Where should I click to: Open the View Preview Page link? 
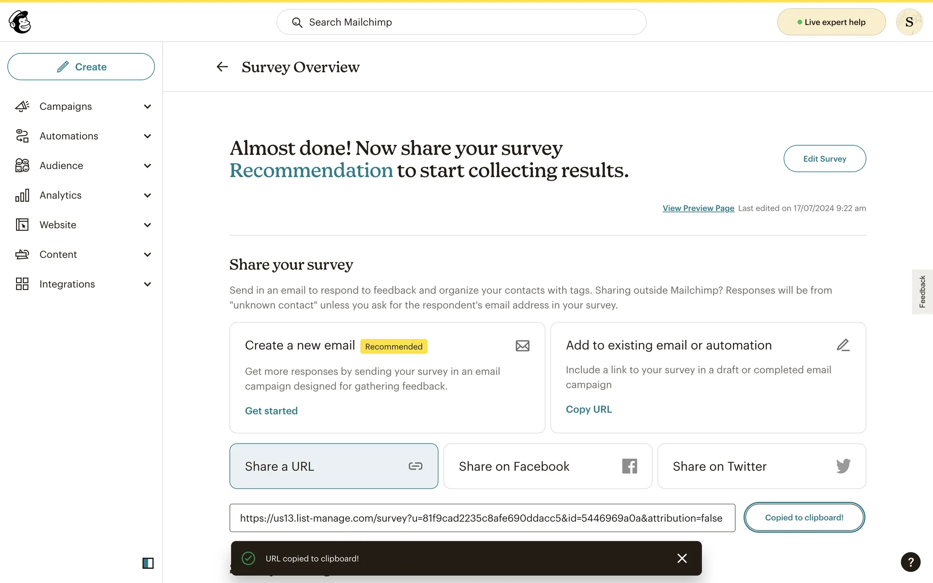coord(698,208)
